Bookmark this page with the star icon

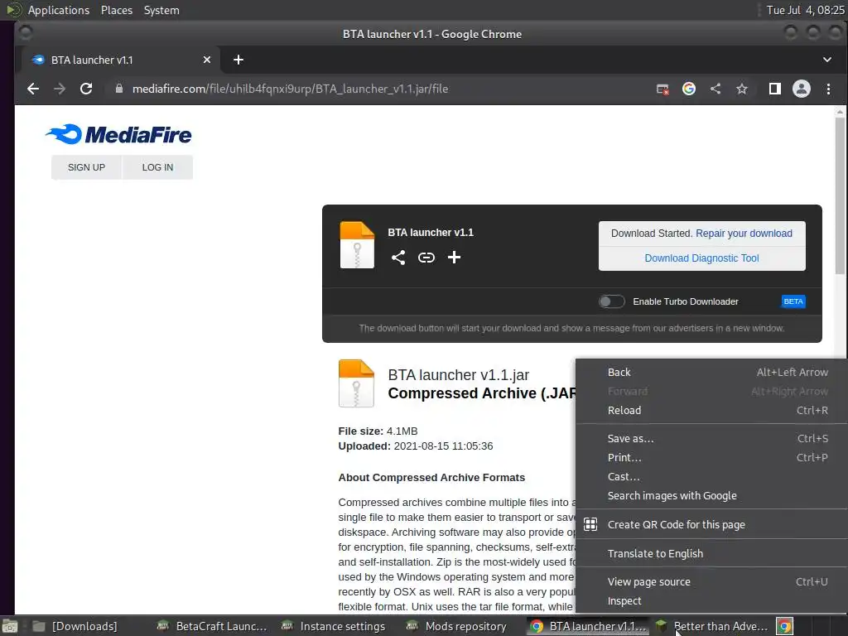pos(741,89)
